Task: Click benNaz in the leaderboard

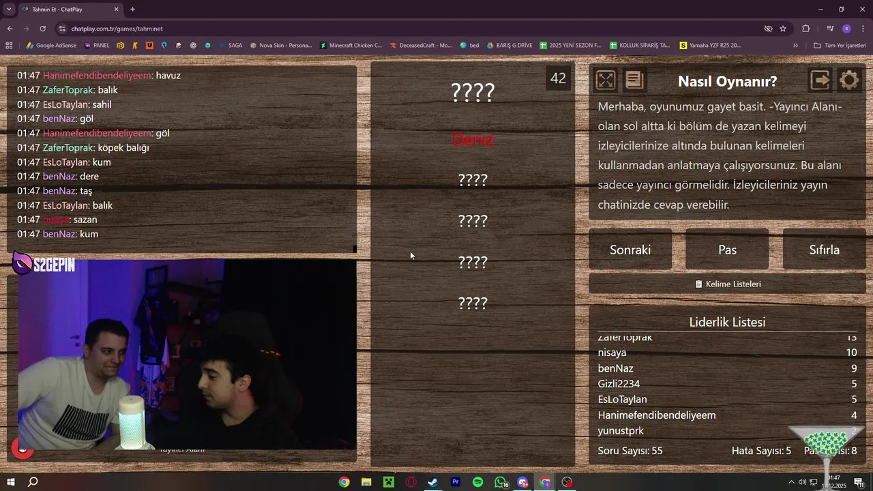Action: [x=615, y=368]
